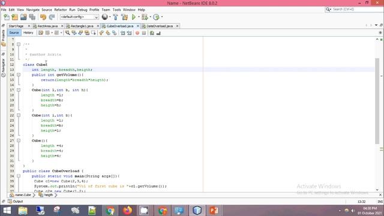384x216 pixels.
Task: Open Firefox from the taskbar
Action: coord(127,211)
